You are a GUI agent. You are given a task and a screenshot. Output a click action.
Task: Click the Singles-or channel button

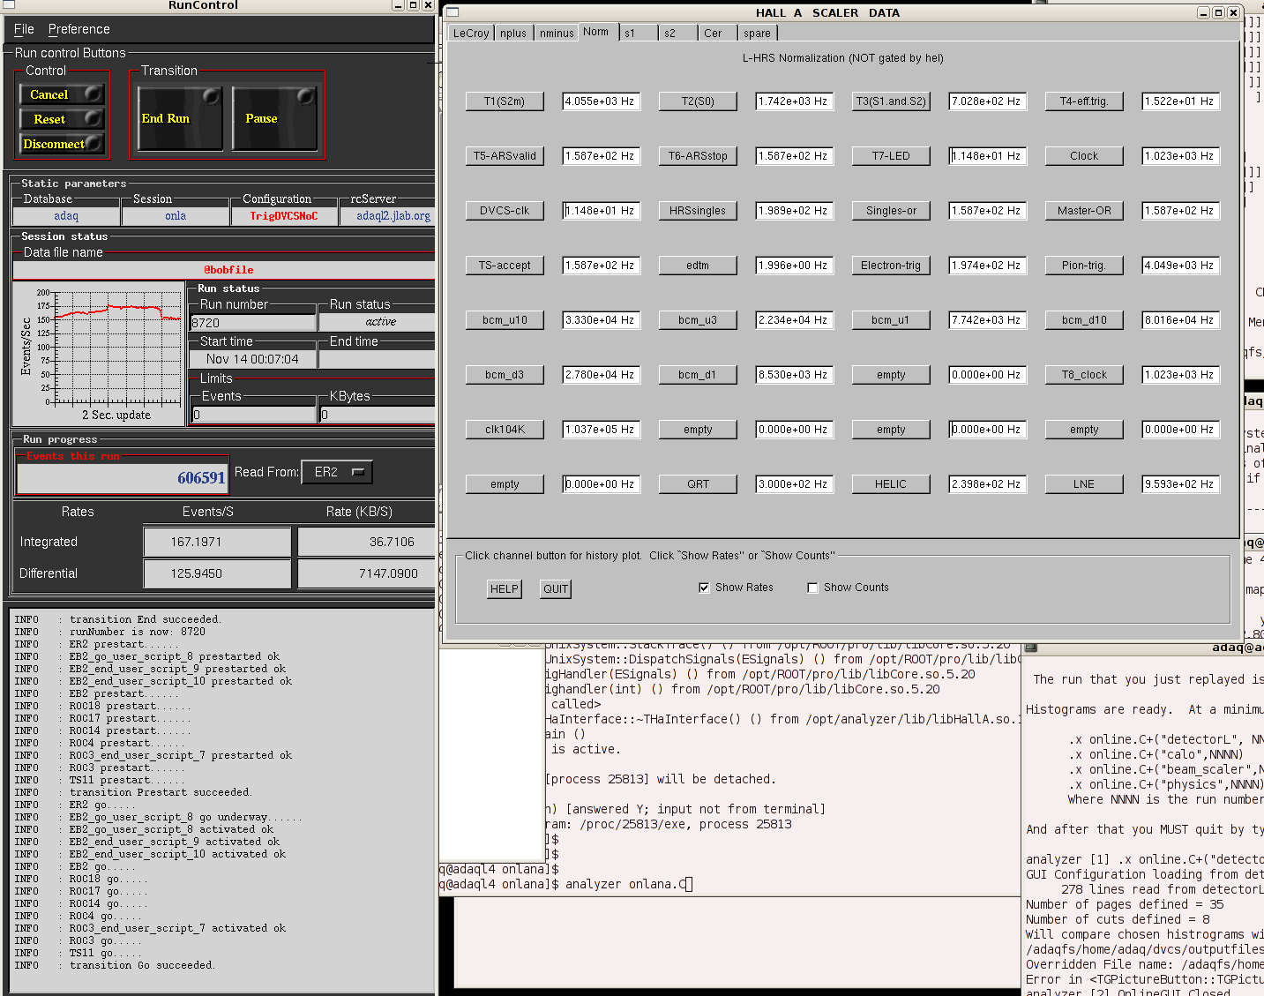(891, 211)
